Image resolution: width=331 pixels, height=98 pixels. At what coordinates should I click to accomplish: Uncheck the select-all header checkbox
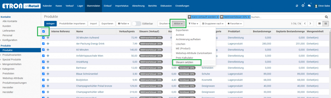click(x=43, y=32)
